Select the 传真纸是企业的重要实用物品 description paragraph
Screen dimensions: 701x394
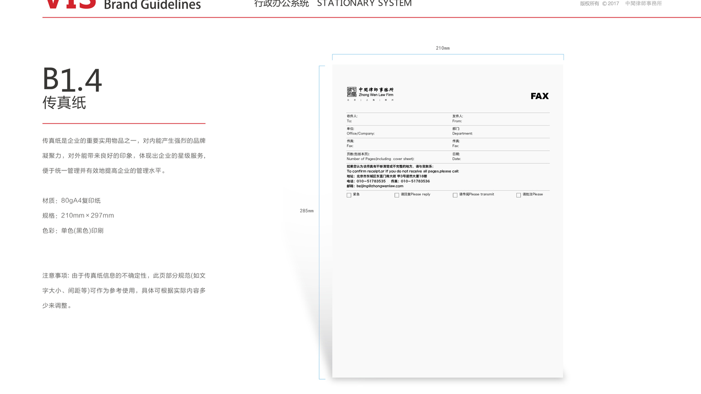tap(124, 155)
